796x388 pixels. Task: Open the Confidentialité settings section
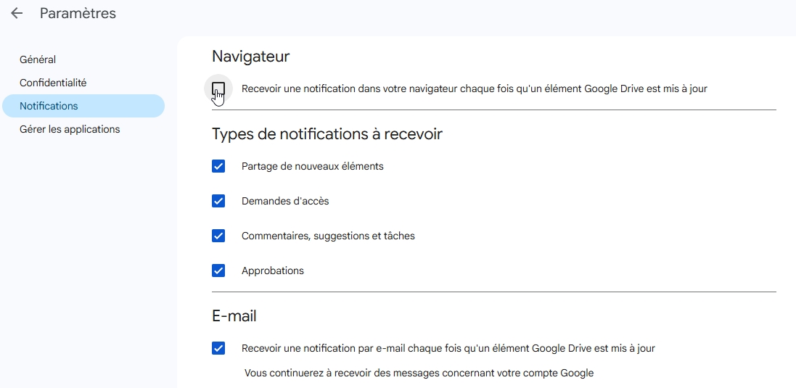(x=53, y=83)
